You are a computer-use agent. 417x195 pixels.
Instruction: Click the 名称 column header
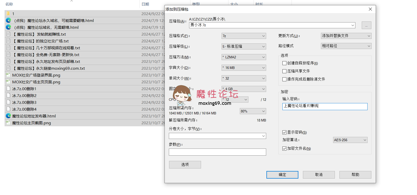[x=9, y=4]
